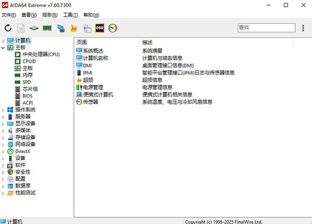Expand the 软件 tree node
The height and width of the screenshot is (224, 312).
3,165
